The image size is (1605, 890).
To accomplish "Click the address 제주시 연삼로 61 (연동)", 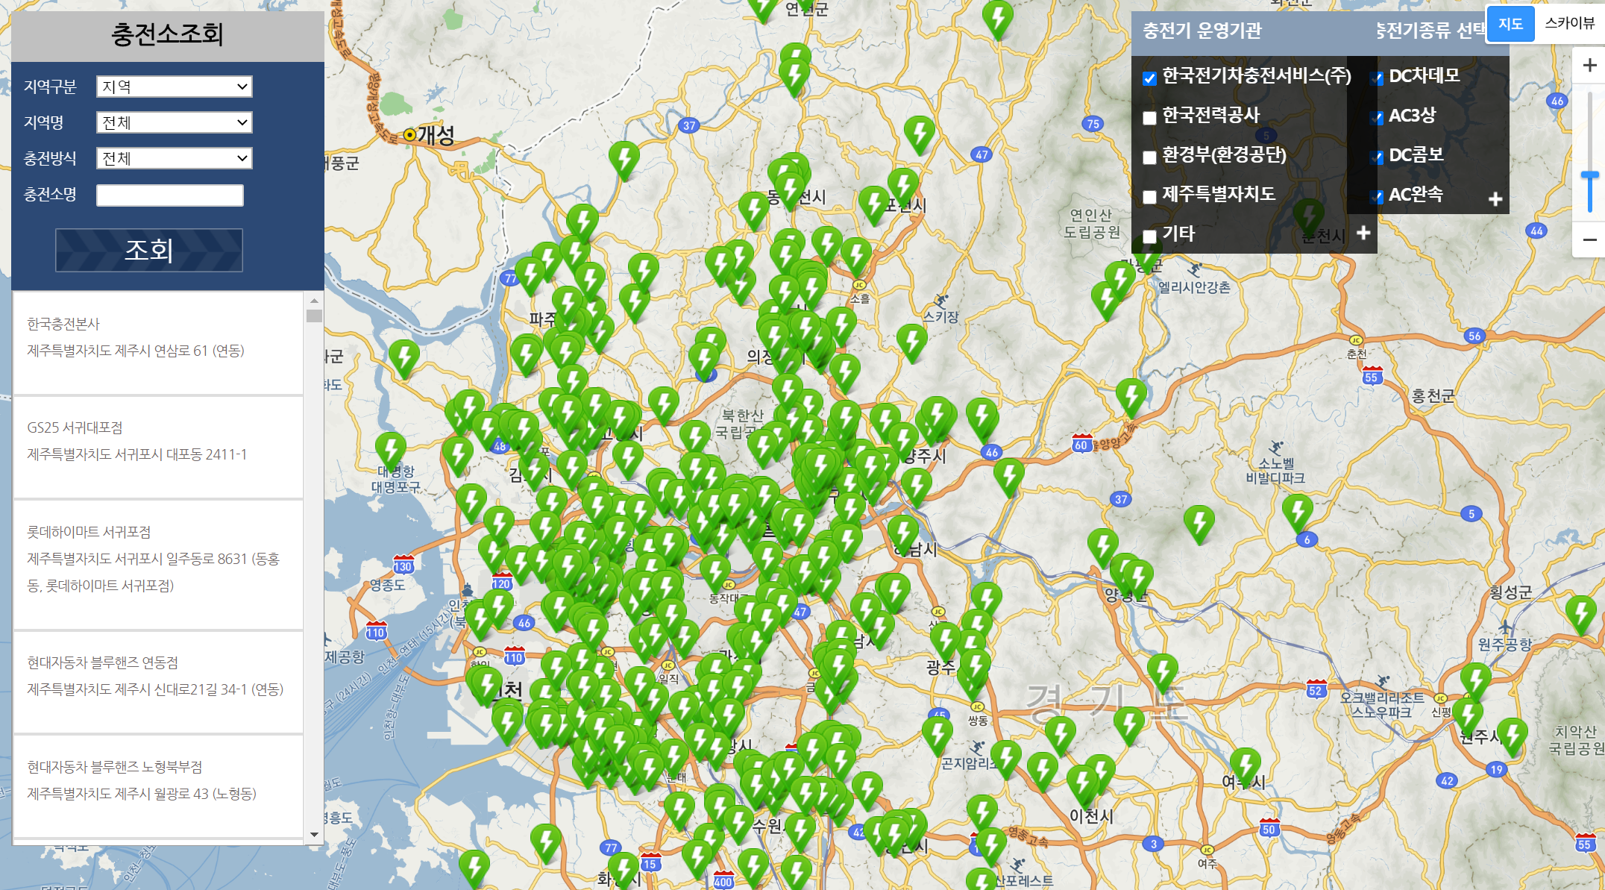I will [136, 351].
